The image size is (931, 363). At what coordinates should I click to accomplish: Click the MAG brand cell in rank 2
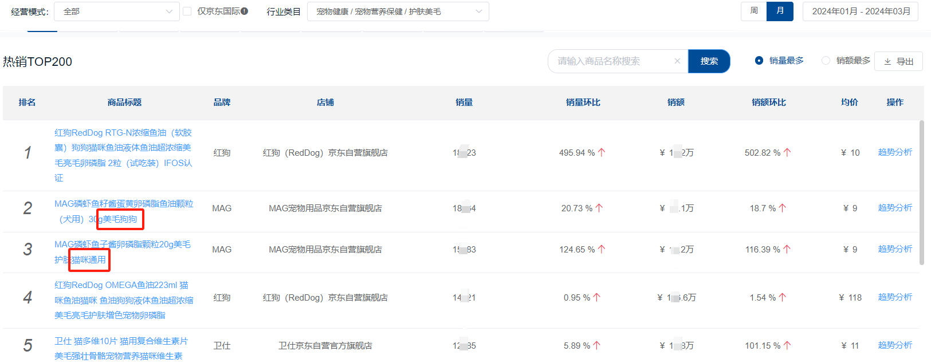[x=222, y=208]
